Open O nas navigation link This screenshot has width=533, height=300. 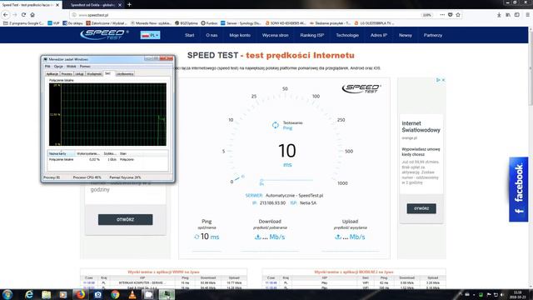coord(212,35)
